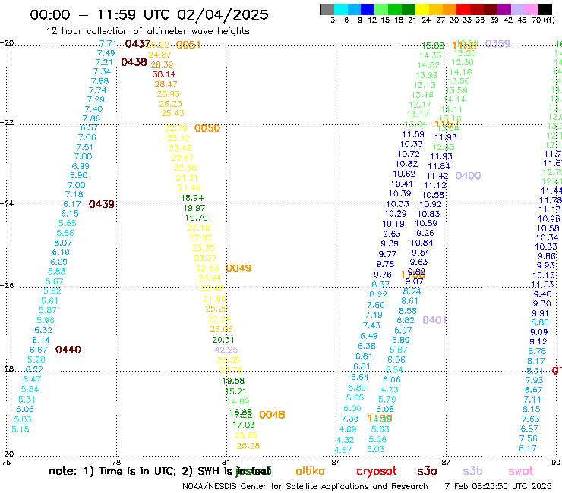Click the altika satellite legend label
562x493 pixels.
tap(310, 471)
